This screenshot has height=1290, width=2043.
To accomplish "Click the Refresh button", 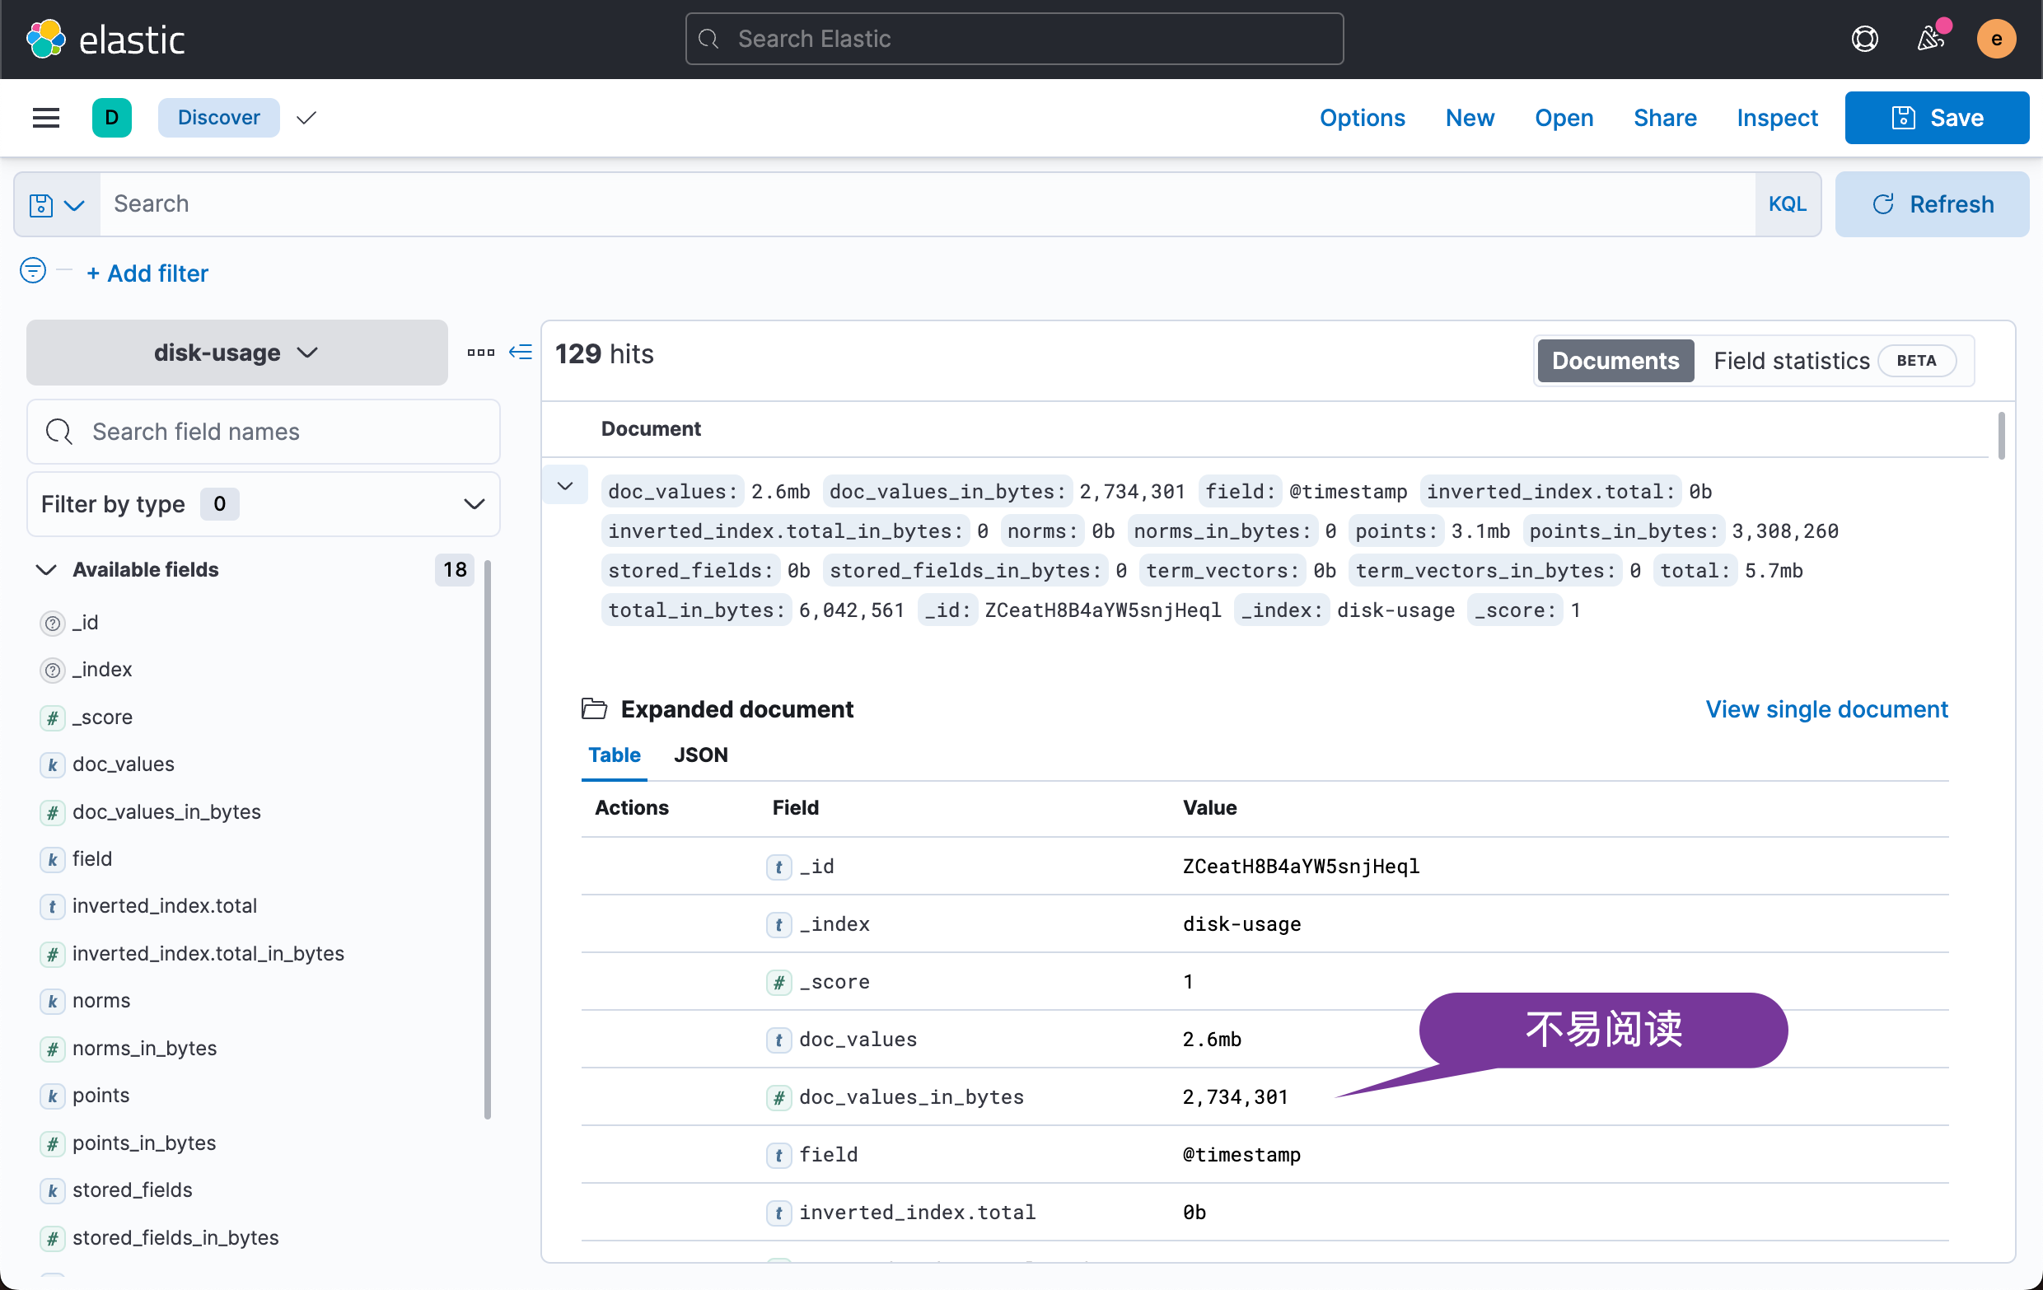I will click(x=1932, y=203).
